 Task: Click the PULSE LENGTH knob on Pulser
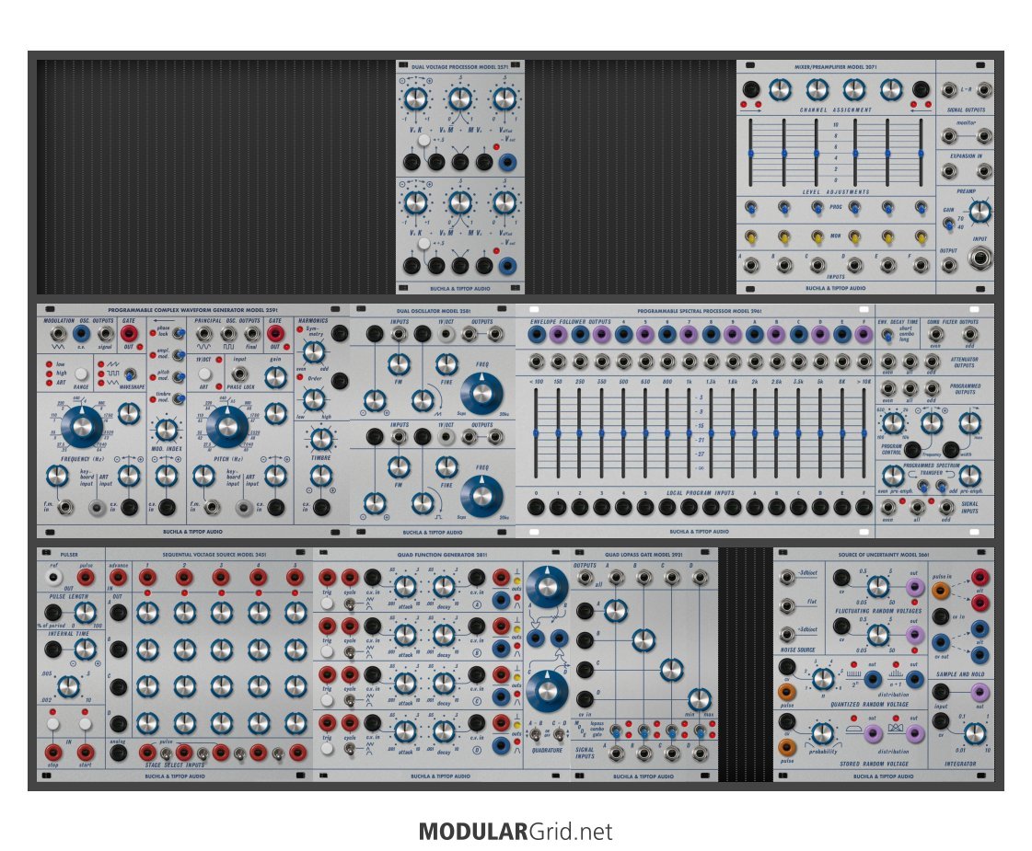pos(85,613)
